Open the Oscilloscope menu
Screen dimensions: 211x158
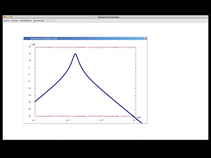click(x=39, y=21)
